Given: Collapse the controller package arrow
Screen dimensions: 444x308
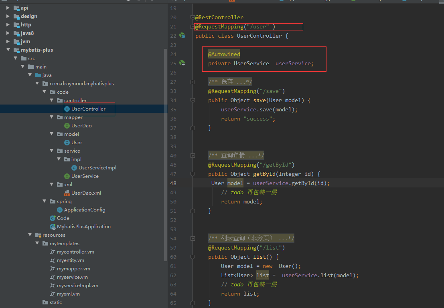Looking at the screenshot, I should 51,100.
